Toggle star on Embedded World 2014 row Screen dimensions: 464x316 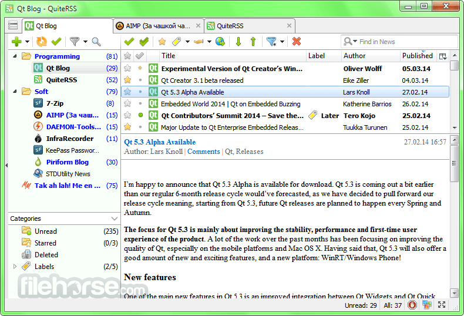point(127,103)
